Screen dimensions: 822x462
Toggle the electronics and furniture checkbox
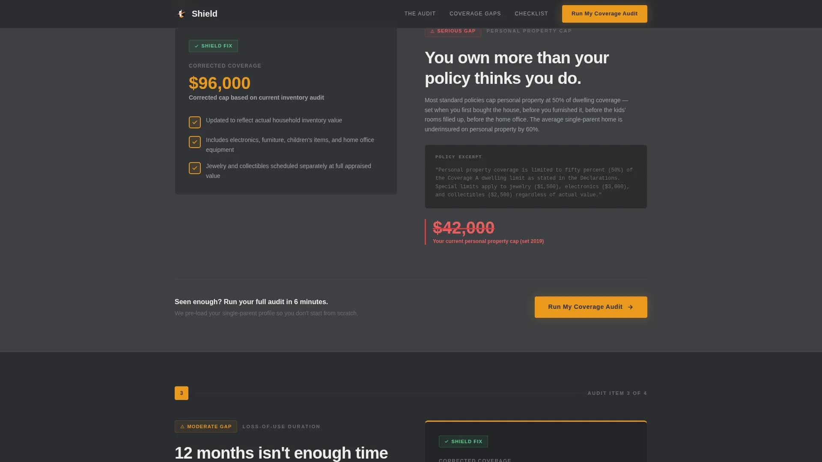(x=195, y=142)
